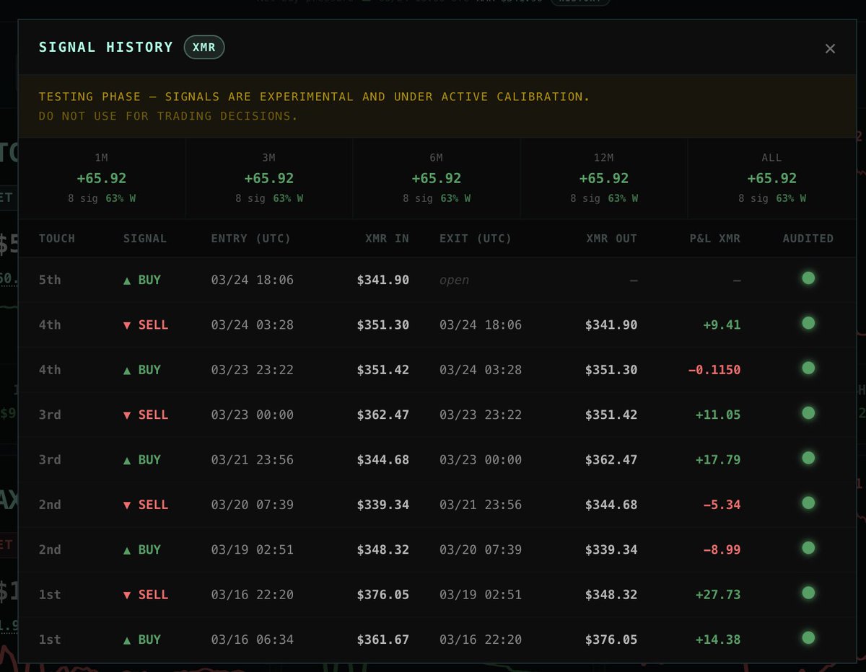
Task: Click the P&L value +27.73
Action: (x=718, y=594)
